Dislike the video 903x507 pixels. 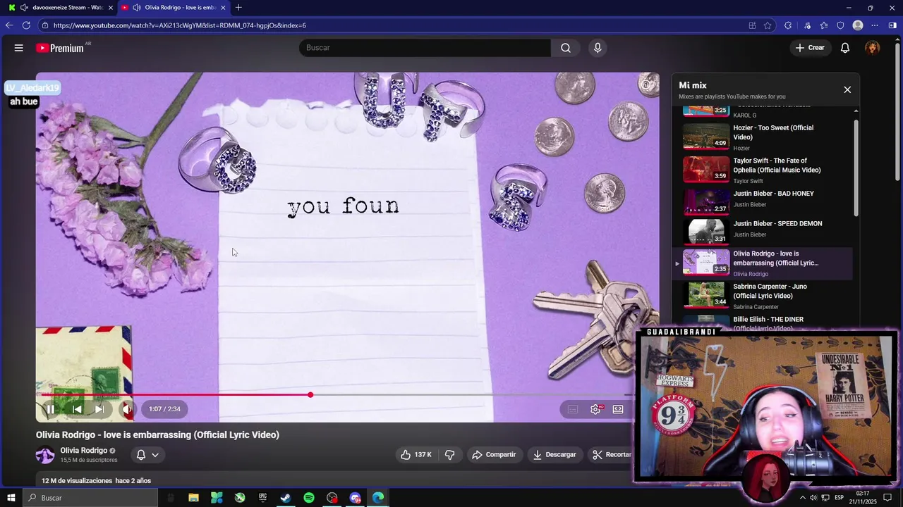(x=450, y=455)
